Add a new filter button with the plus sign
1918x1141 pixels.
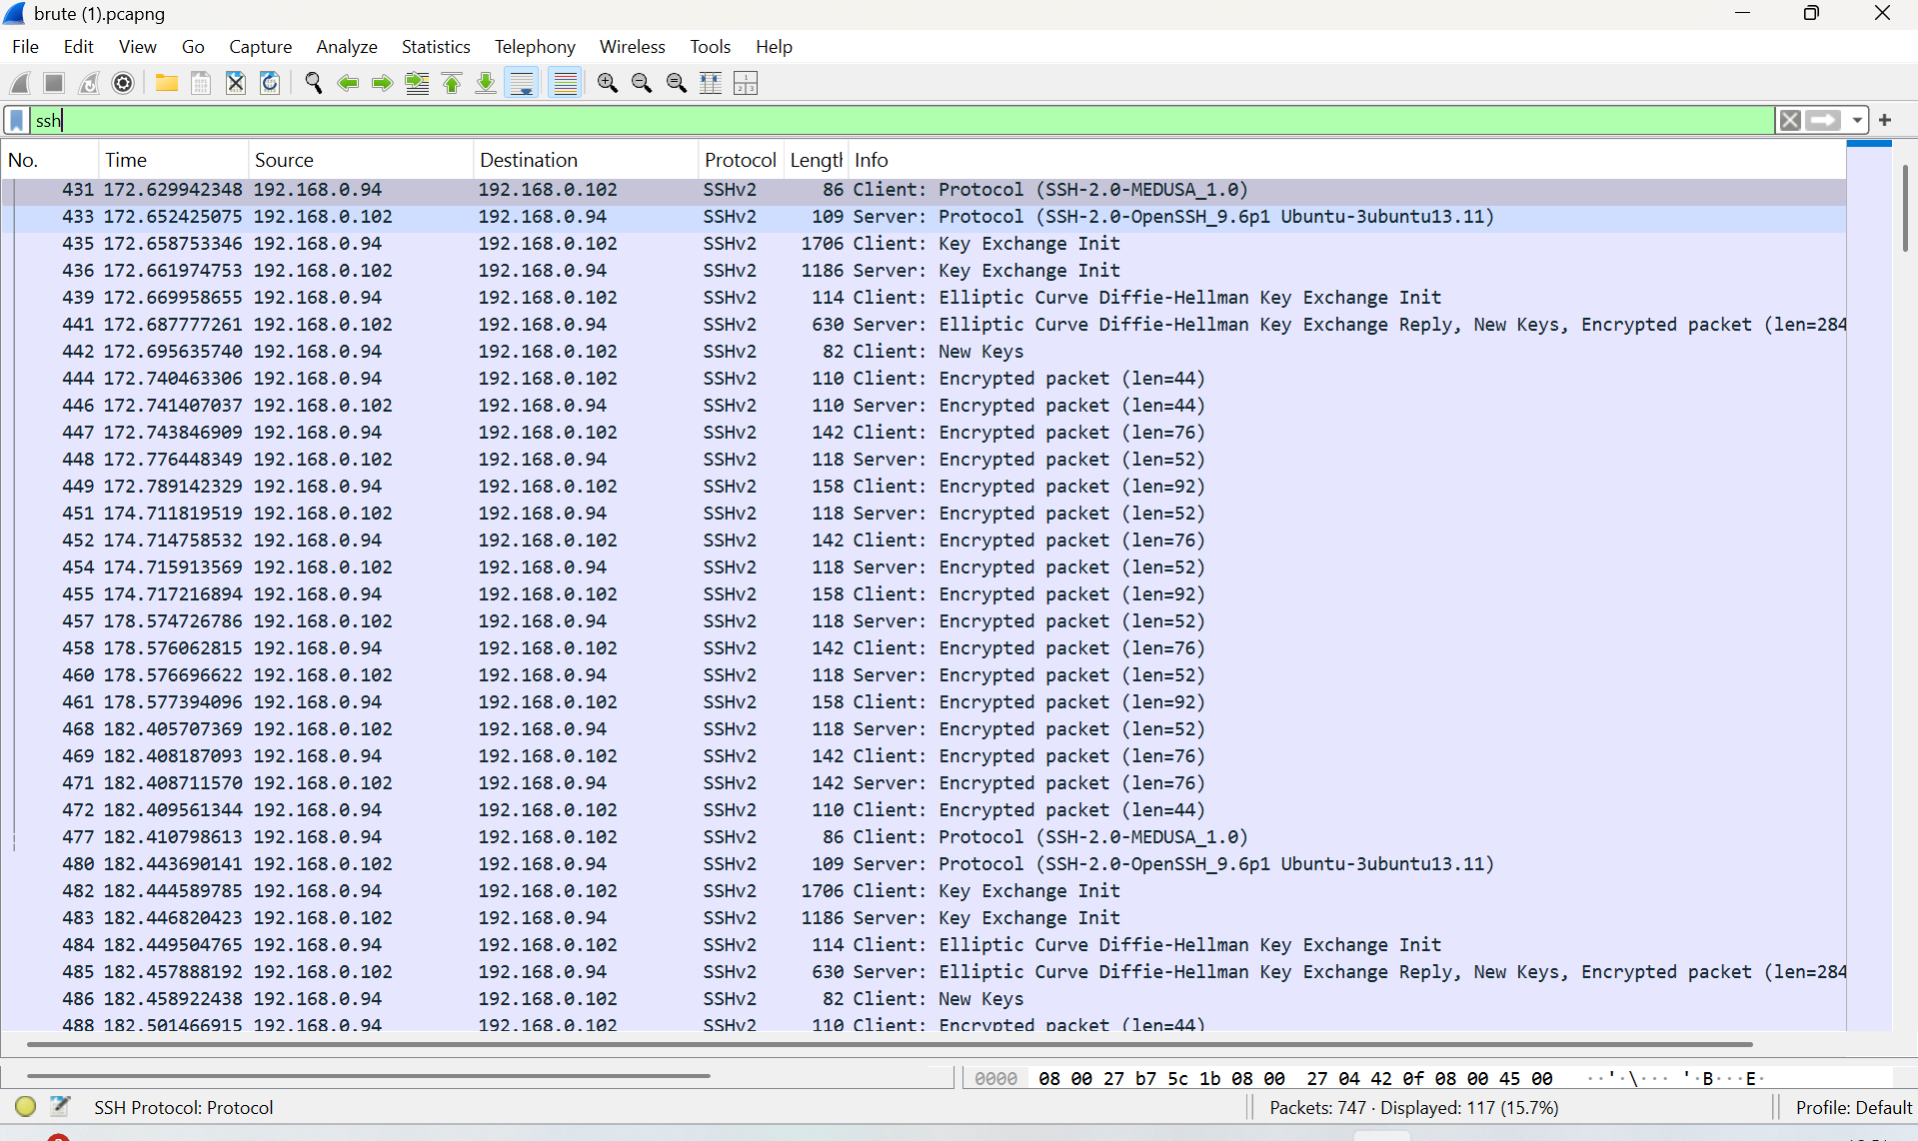point(1886,120)
